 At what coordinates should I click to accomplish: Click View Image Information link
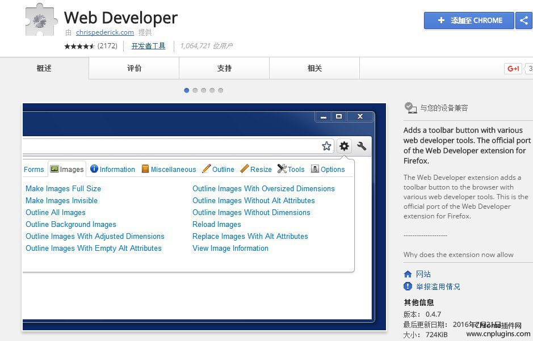(230, 248)
